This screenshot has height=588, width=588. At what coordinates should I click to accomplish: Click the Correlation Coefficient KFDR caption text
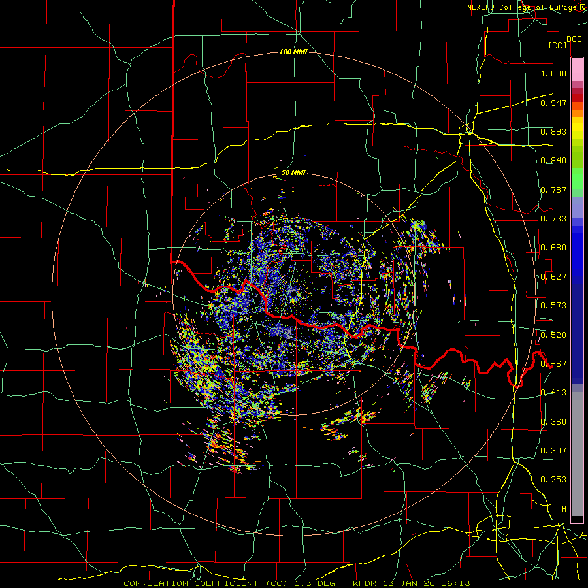pos(297,583)
